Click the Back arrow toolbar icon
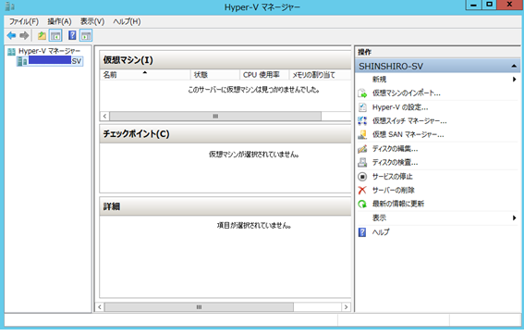This screenshot has height=336, width=524. (x=11, y=35)
